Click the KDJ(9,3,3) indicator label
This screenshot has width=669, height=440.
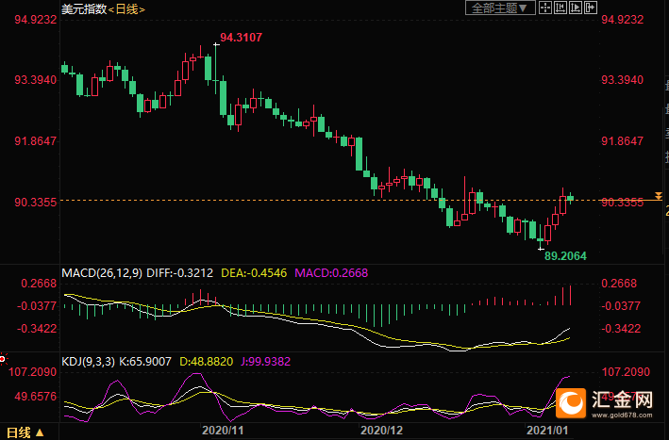89,362
